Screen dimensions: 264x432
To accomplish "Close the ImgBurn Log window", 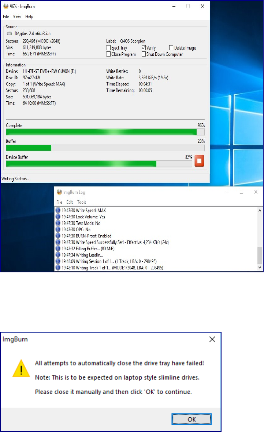I will [256, 192].
